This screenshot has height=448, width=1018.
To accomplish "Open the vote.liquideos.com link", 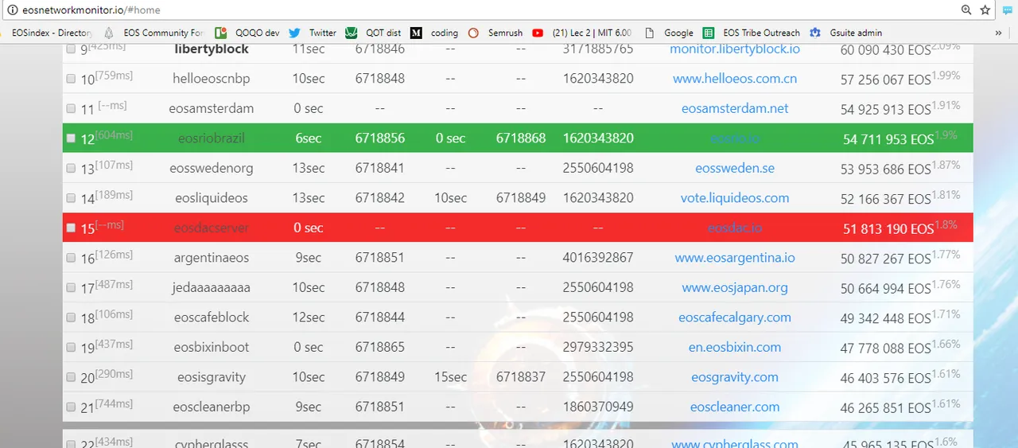I will point(735,197).
